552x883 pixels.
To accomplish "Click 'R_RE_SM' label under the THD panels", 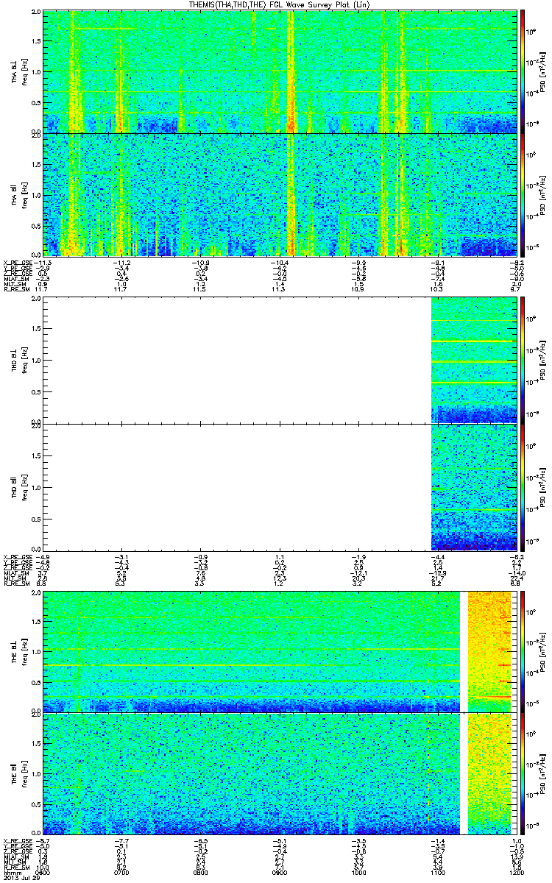I will [15, 583].
